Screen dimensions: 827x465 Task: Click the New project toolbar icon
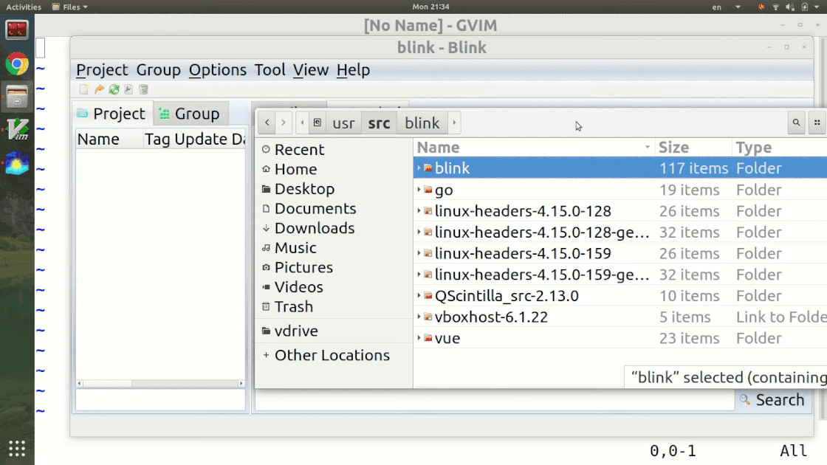(x=84, y=89)
